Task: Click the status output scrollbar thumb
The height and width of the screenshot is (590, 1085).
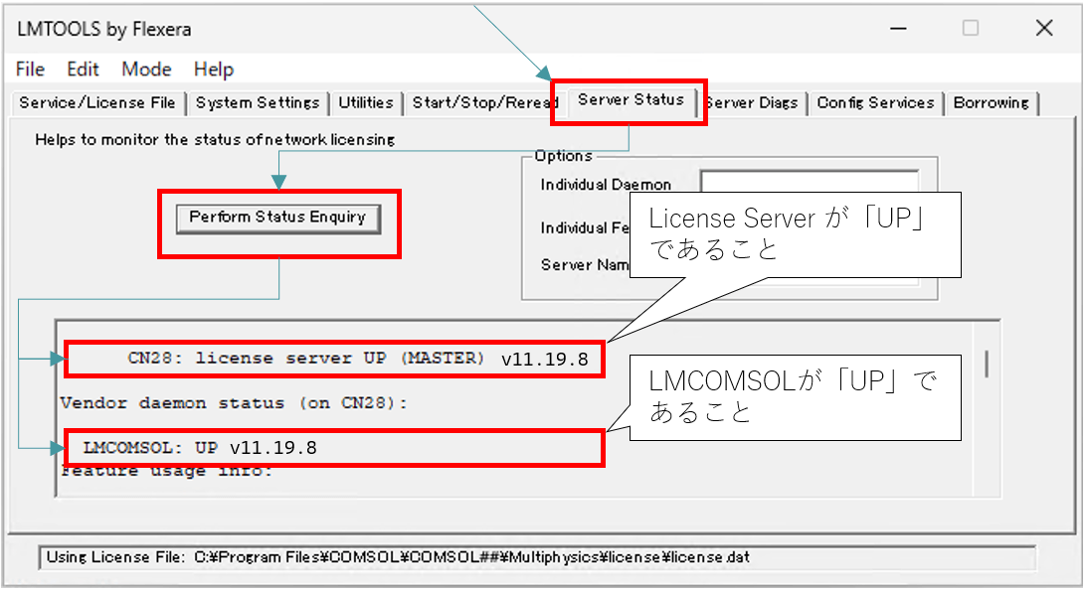Action: click(x=987, y=364)
